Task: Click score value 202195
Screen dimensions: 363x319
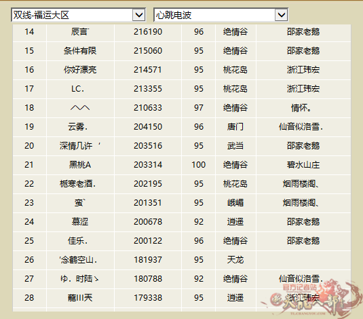Action: point(148,184)
